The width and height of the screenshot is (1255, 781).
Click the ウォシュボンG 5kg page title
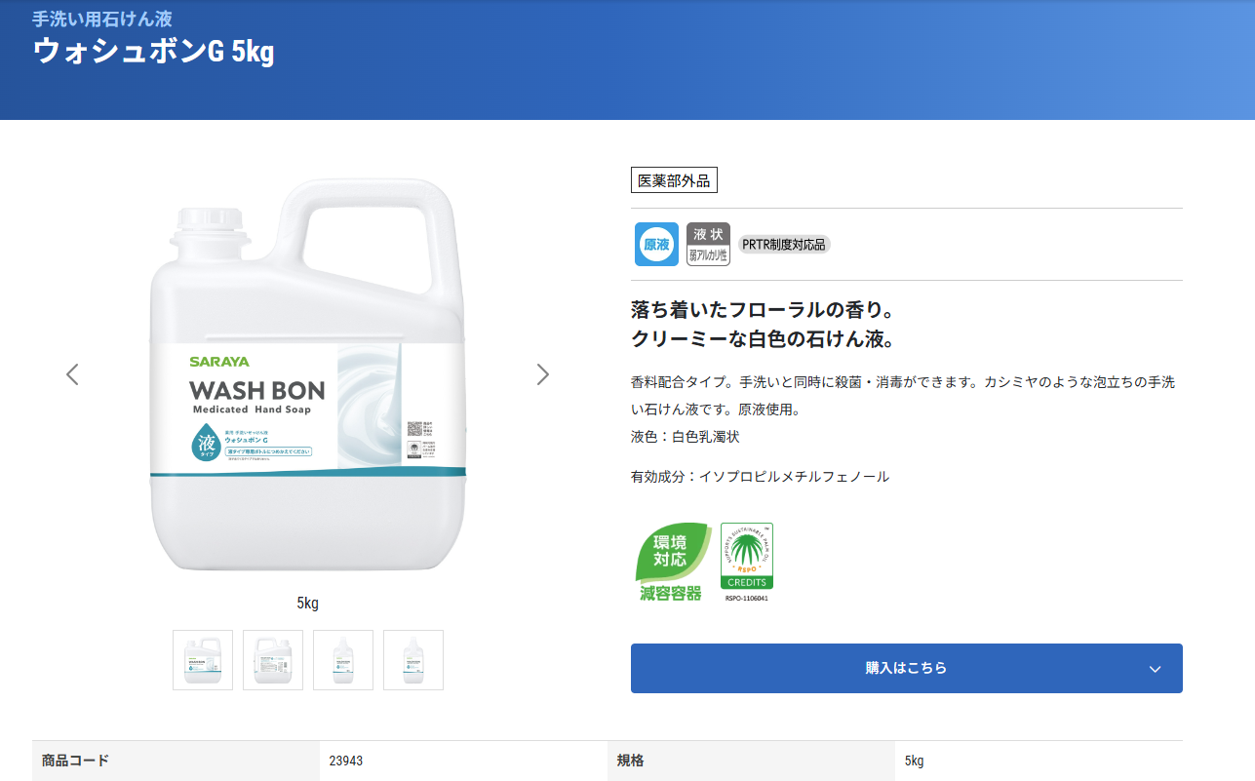[153, 53]
